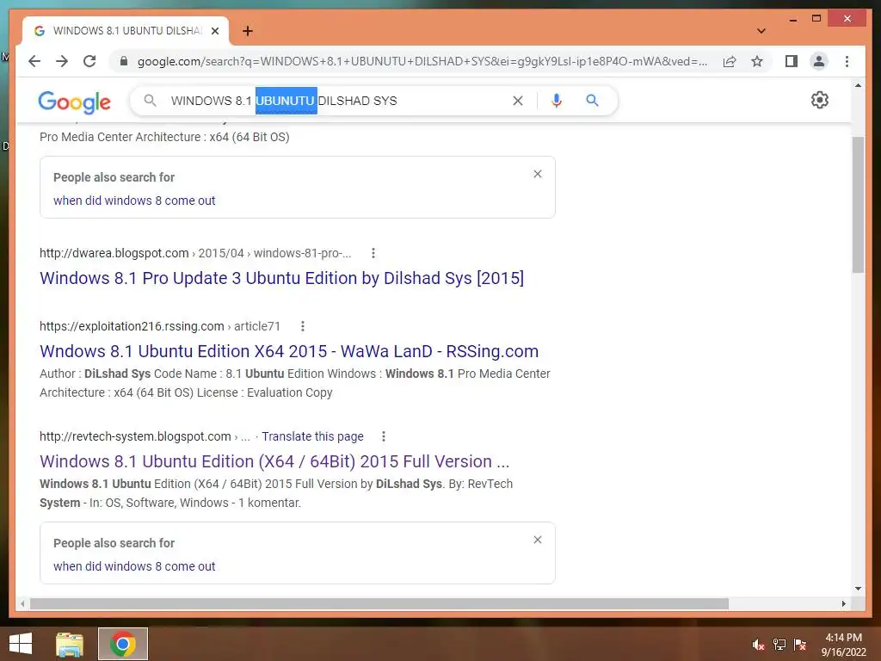
Task: Open options for exploitation216.rssing.com result
Action: pyautogui.click(x=302, y=326)
